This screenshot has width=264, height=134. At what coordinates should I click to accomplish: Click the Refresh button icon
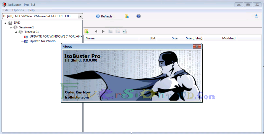coord(98,16)
